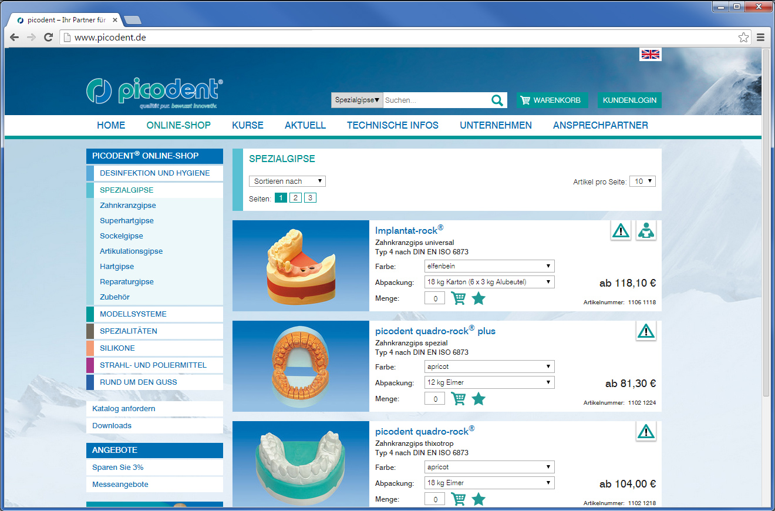Open Superhartgipse subcategory
Viewport: 775px width, 511px height.
(127, 221)
